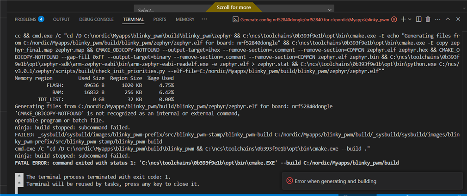Split the terminal panel
This screenshot has width=467, height=196.
(x=418, y=19)
